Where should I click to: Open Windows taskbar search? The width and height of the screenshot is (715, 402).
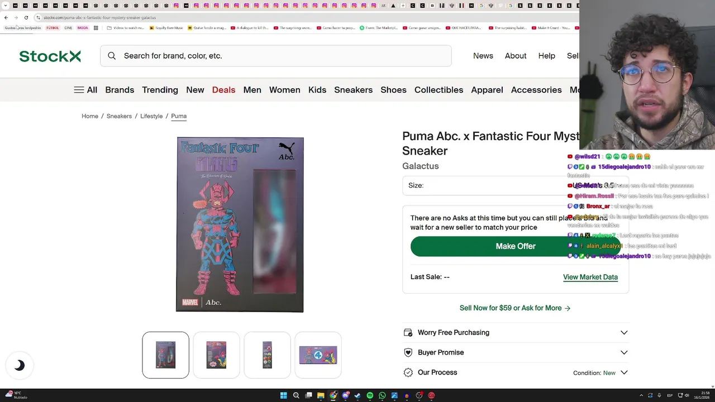(296, 395)
